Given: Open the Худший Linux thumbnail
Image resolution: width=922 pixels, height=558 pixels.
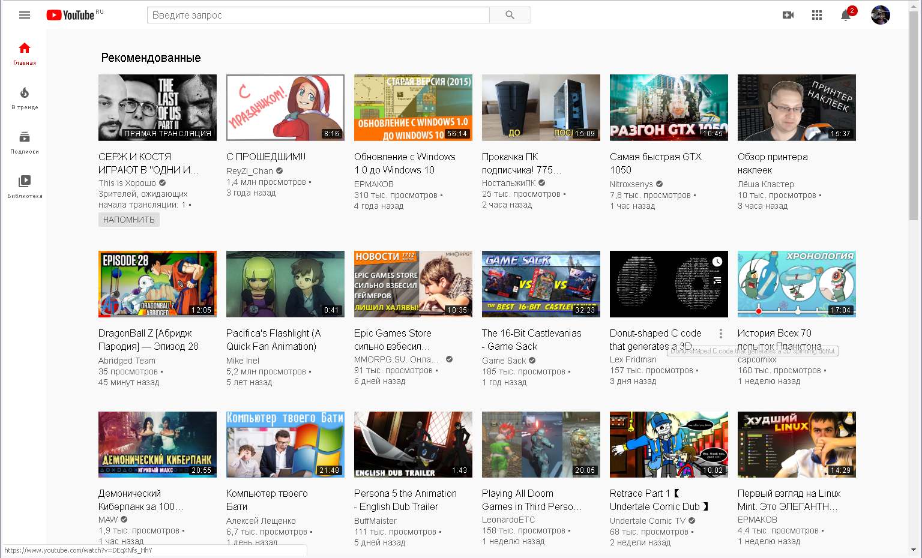Looking at the screenshot, I should pos(797,445).
